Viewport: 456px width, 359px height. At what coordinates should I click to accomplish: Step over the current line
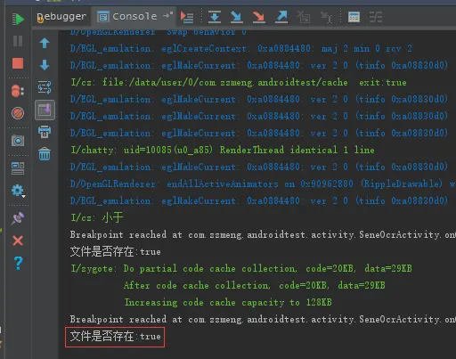215,17
